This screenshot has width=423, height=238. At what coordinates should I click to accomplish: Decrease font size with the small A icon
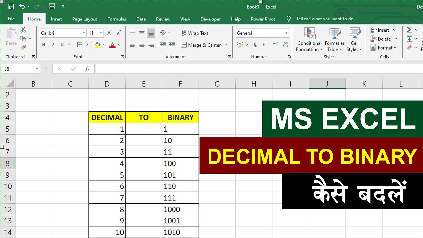(x=119, y=33)
